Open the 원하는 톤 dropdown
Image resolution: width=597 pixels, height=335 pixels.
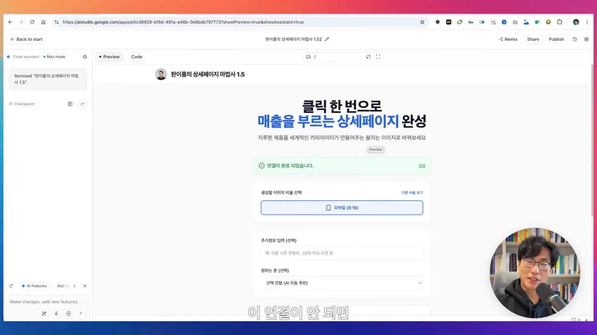(x=342, y=282)
